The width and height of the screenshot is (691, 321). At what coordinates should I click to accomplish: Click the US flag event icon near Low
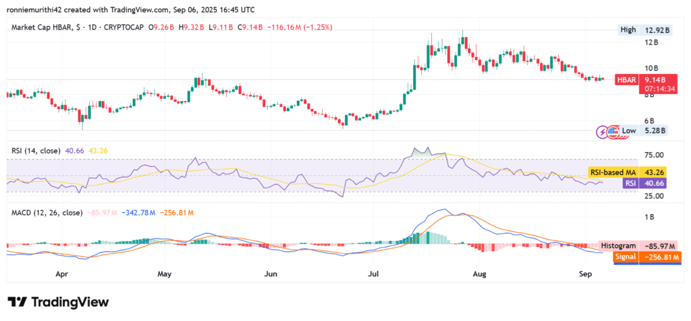tap(611, 131)
